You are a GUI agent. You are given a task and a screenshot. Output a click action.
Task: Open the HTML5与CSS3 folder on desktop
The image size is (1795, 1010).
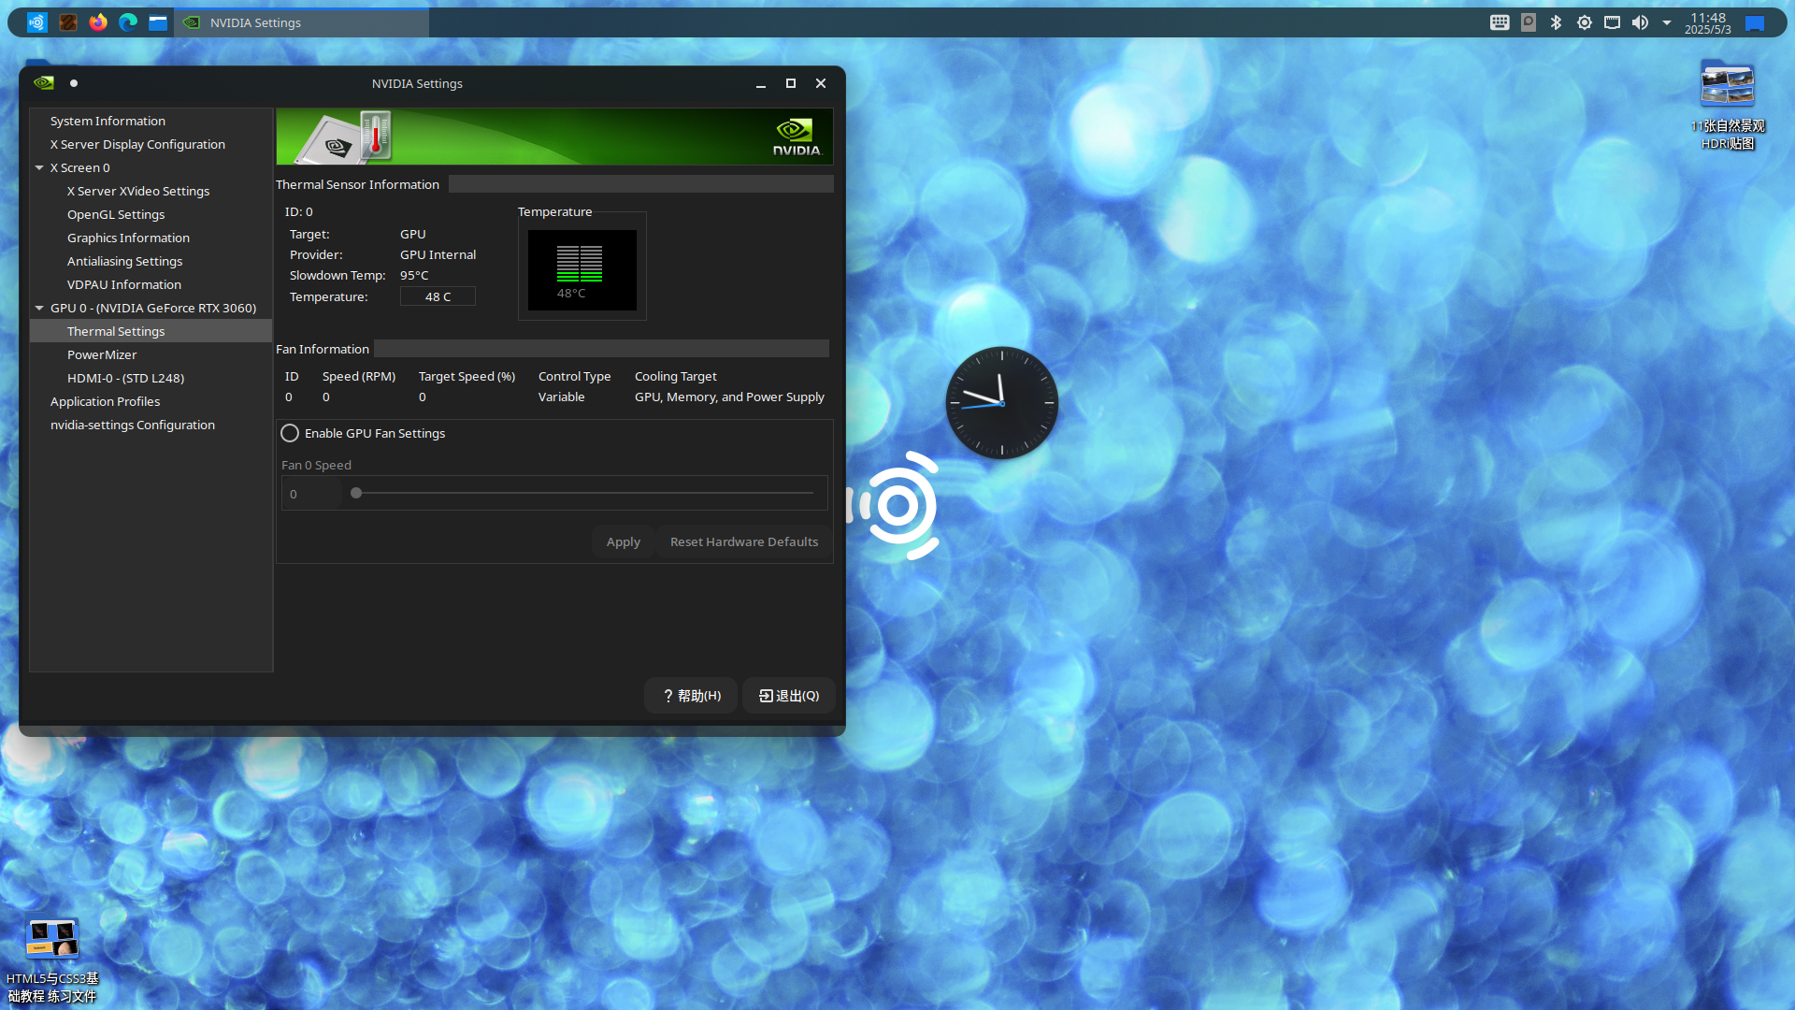52,960
